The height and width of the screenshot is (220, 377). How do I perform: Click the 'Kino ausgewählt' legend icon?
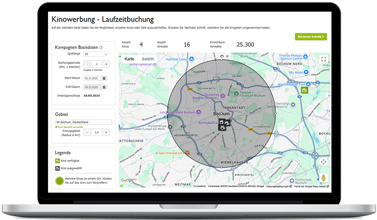click(57, 168)
